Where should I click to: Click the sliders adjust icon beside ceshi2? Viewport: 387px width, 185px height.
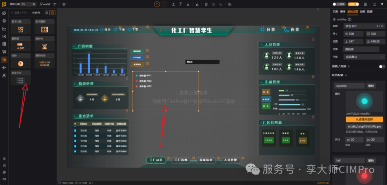55,4
